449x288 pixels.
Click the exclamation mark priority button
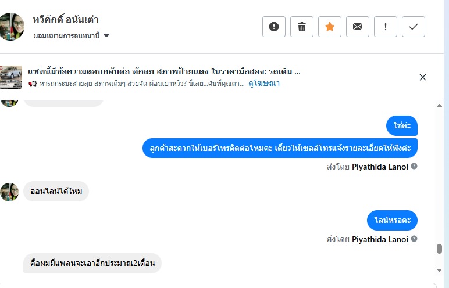[x=386, y=27]
